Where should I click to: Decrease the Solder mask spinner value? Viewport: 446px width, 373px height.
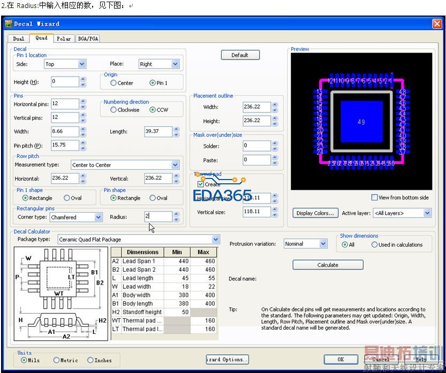click(275, 148)
